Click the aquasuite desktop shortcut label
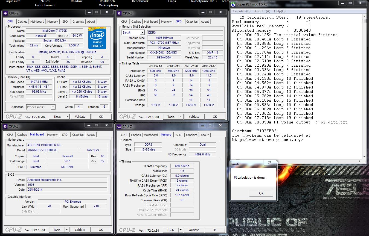 [x=13, y=1]
